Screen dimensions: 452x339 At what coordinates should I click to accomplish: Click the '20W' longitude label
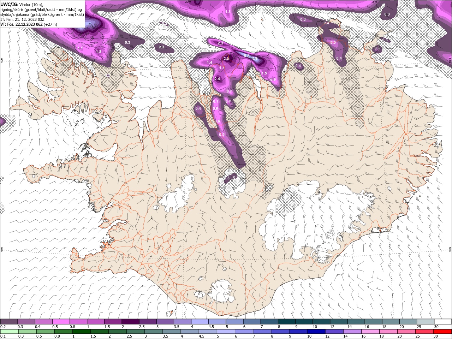point(188,2)
